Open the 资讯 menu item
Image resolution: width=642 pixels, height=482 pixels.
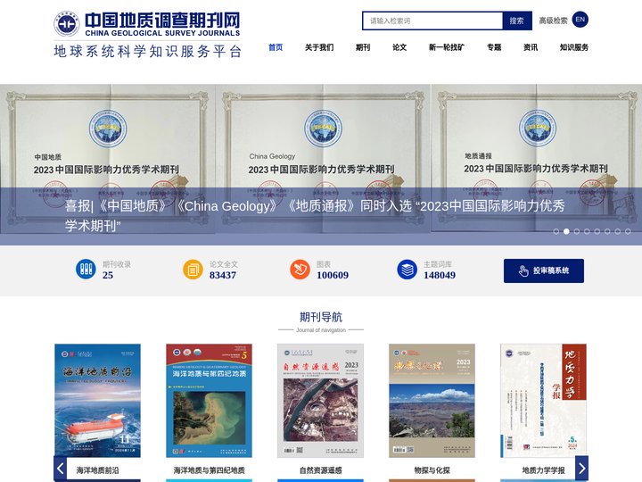coord(531,47)
